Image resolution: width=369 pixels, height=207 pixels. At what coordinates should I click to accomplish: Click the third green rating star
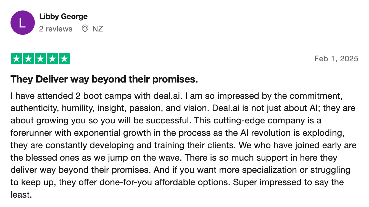click(40, 59)
